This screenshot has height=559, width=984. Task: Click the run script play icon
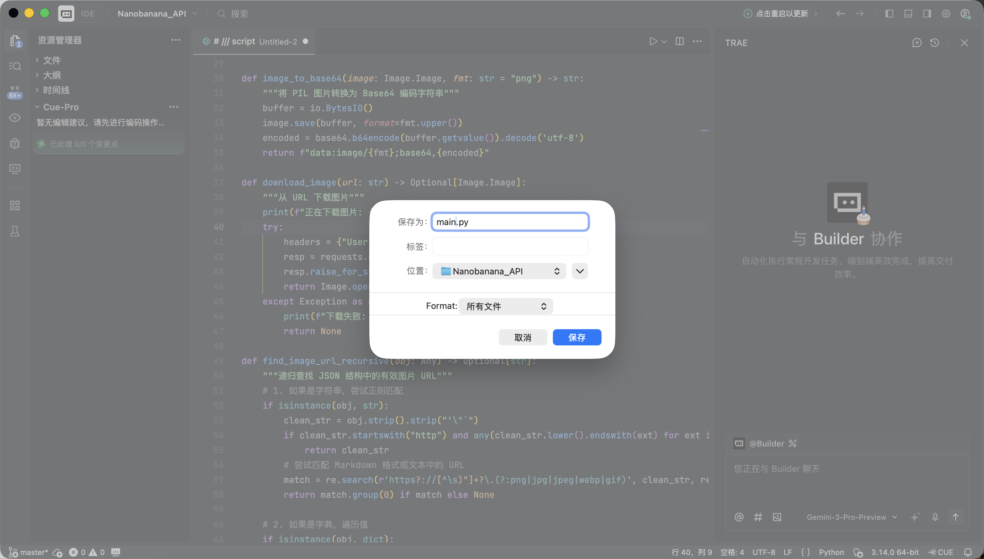(x=653, y=42)
